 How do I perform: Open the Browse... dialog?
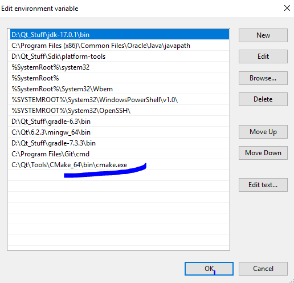pyautogui.click(x=263, y=78)
